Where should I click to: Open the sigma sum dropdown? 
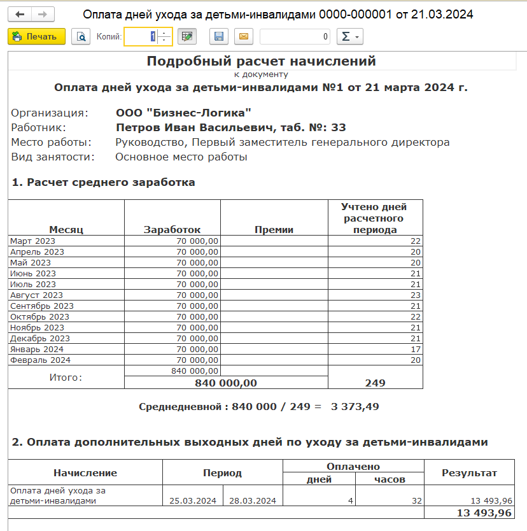[350, 36]
